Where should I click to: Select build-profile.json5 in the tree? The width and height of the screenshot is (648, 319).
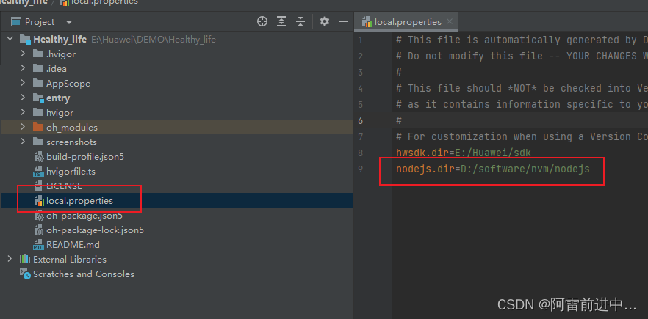[85, 157]
